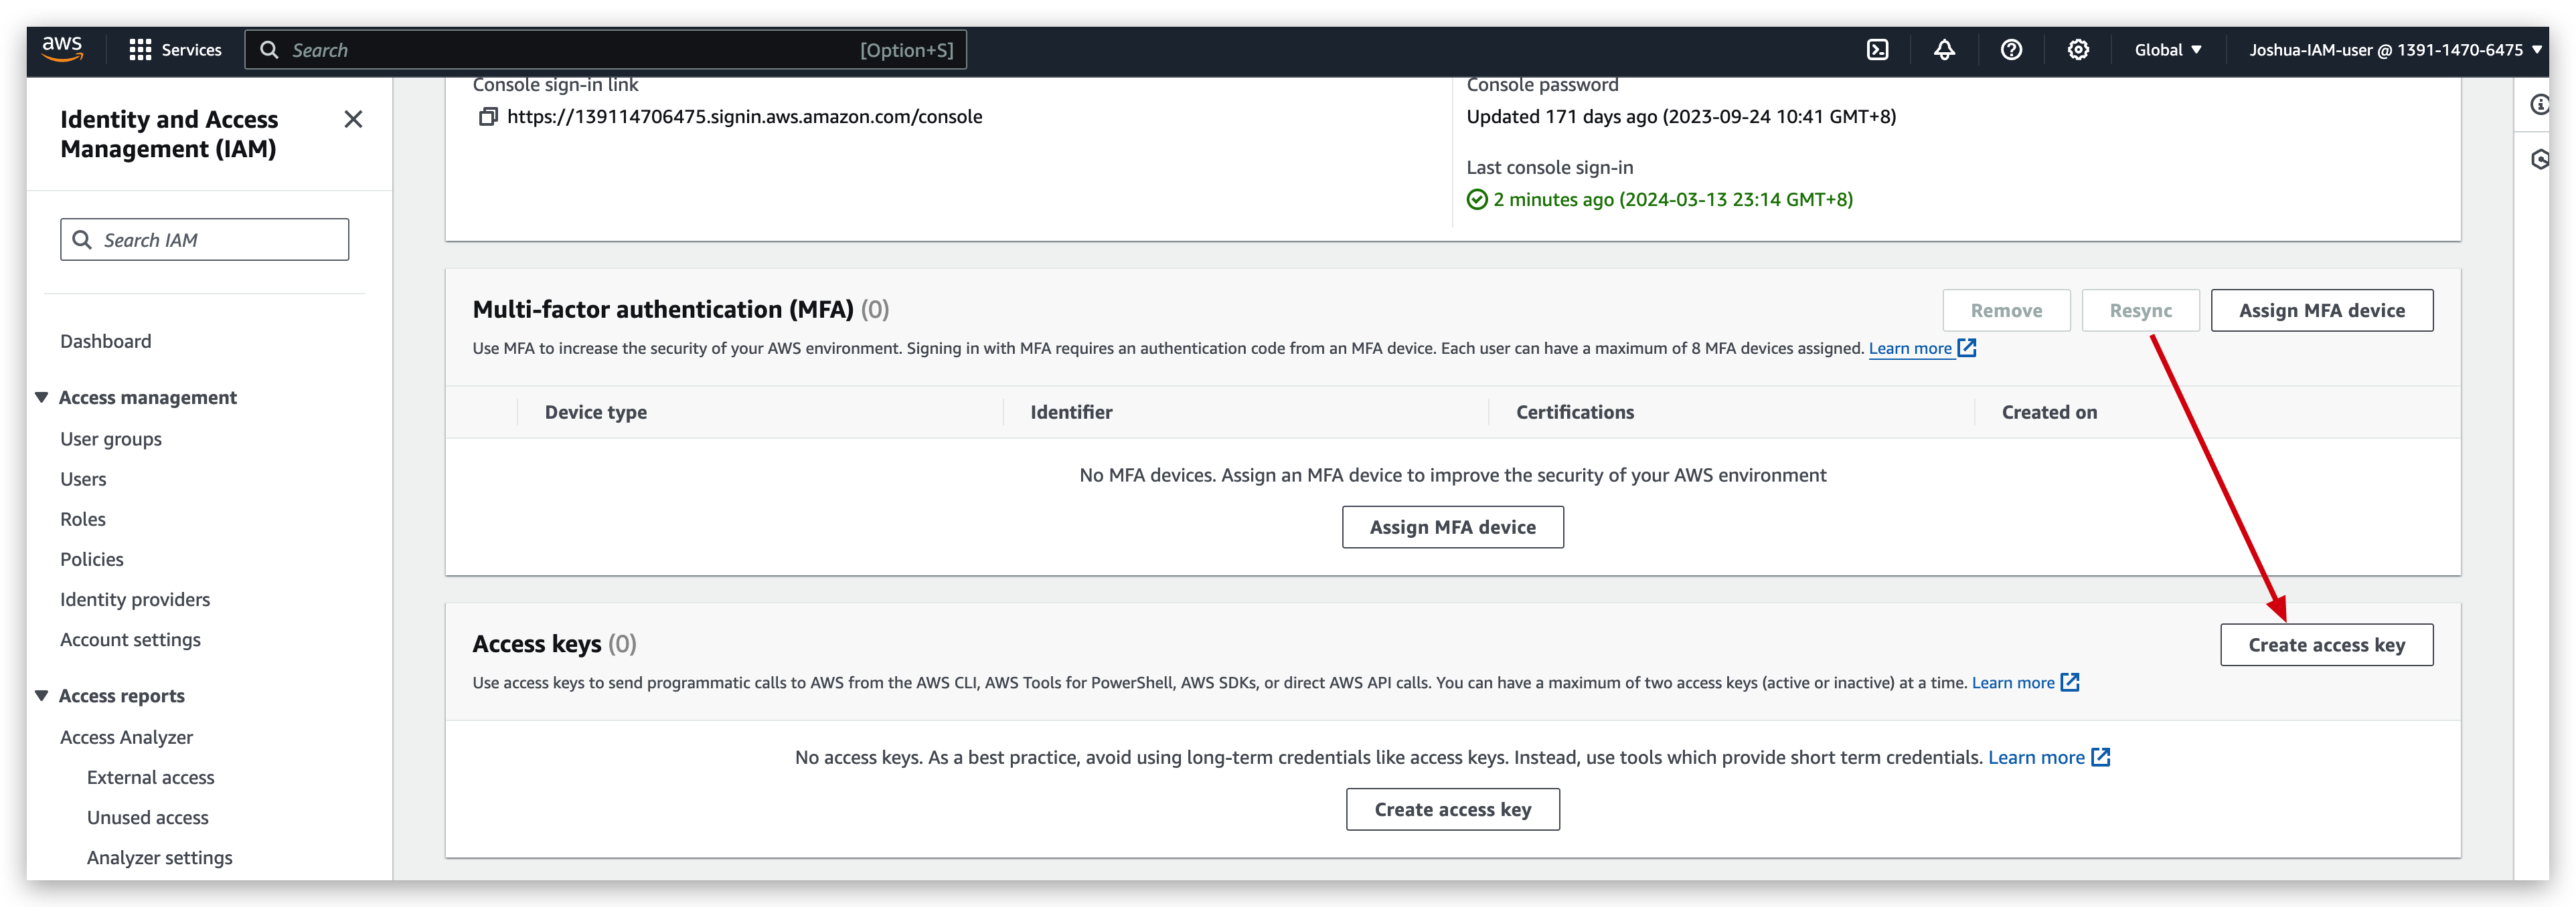Open the settings gear icon
The height and width of the screenshot is (907, 2576).
(x=2078, y=50)
